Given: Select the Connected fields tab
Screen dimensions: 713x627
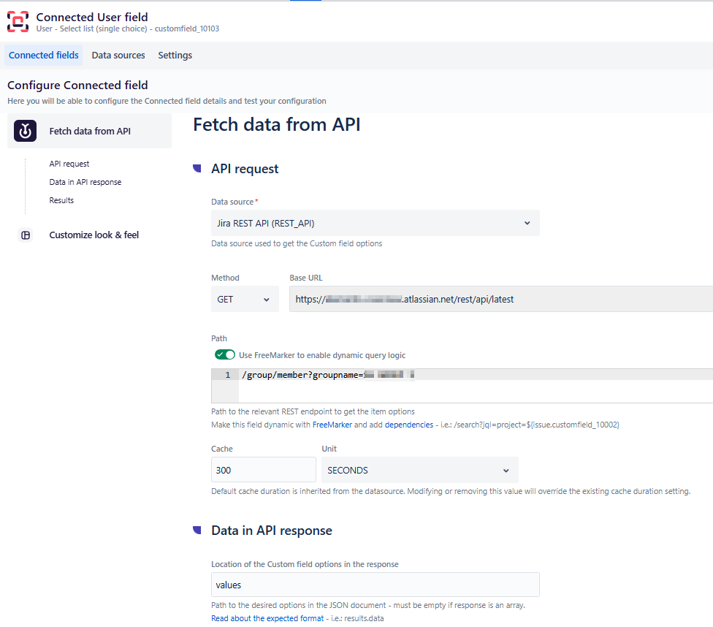Looking at the screenshot, I should (43, 55).
